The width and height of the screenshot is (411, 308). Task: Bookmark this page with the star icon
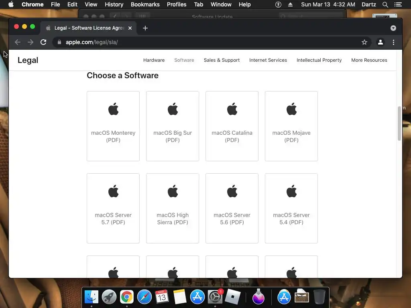pyautogui.click(x=364, y=42)
